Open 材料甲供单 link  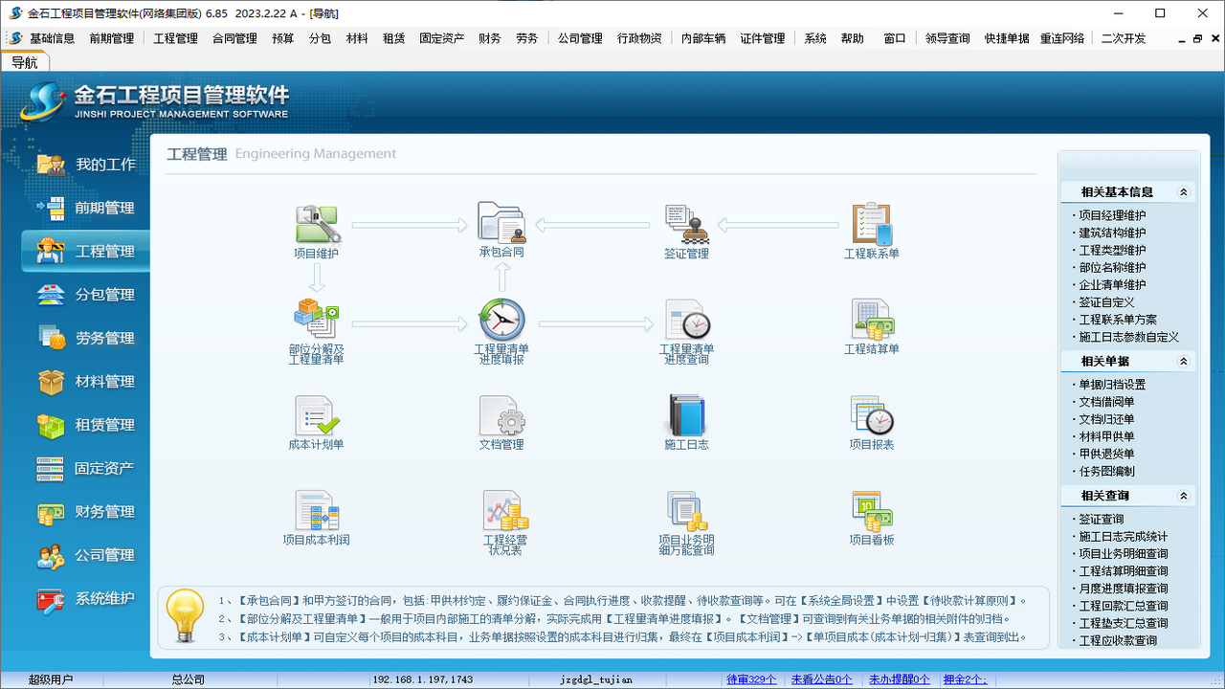pyautogui.click(x=1106, y=436)
